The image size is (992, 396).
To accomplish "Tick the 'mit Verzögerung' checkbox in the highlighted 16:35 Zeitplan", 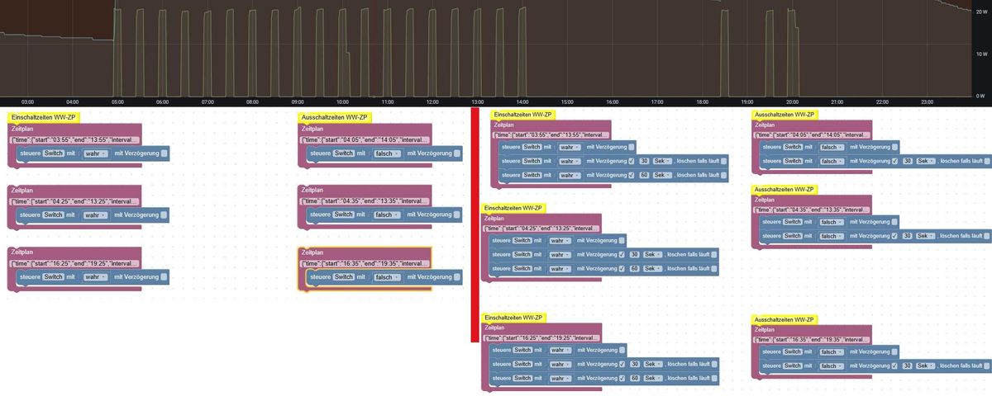I will [x=457, y=277].
